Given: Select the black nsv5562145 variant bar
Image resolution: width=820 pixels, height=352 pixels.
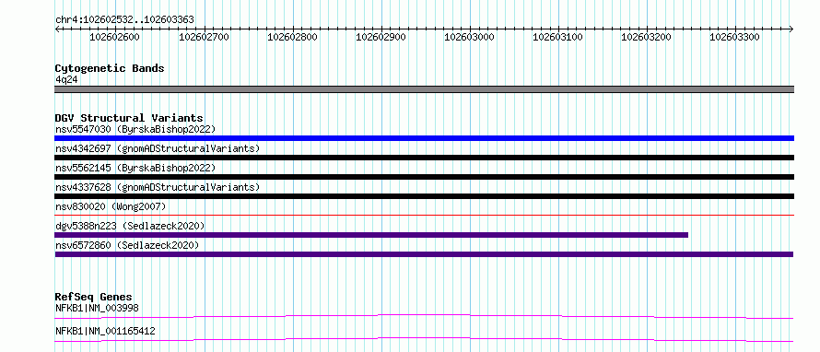Looking at the screenshot, I should click(424, 177).
